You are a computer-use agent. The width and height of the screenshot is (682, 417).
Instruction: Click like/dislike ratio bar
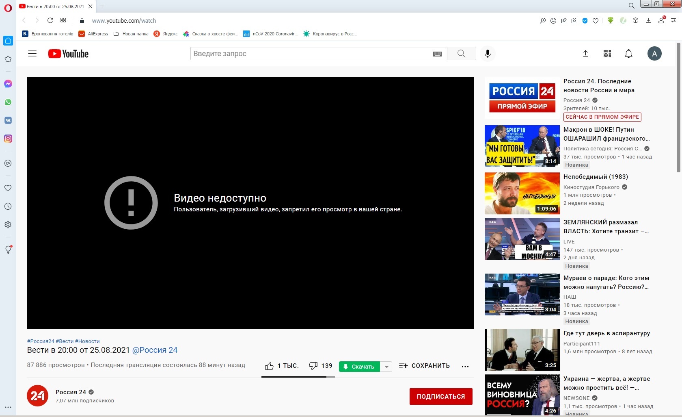pyautogui.click(x=298, y=377)
